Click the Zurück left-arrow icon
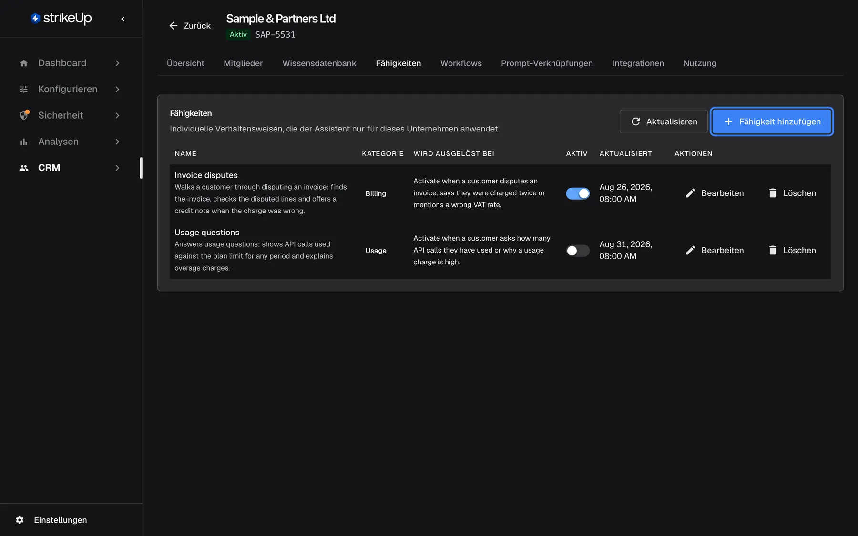 (174, 26)
